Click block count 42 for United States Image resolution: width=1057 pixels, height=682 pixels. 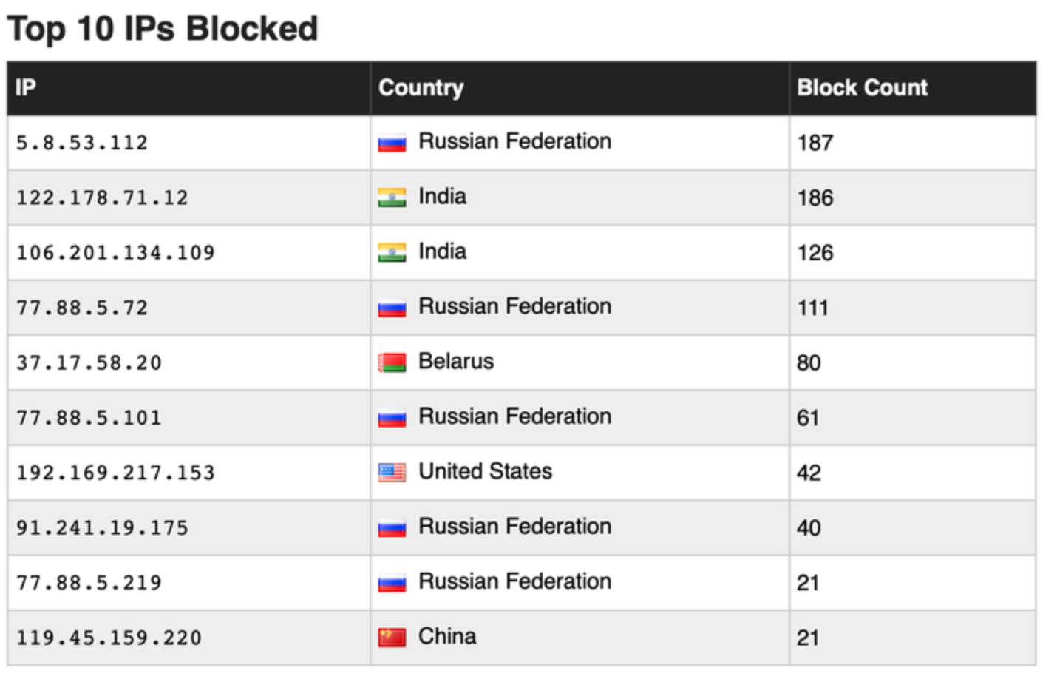(x=809, y=473)
